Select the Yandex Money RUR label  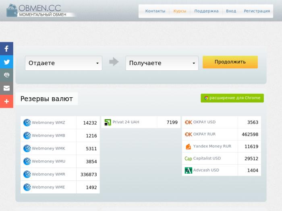coord(212,146)
